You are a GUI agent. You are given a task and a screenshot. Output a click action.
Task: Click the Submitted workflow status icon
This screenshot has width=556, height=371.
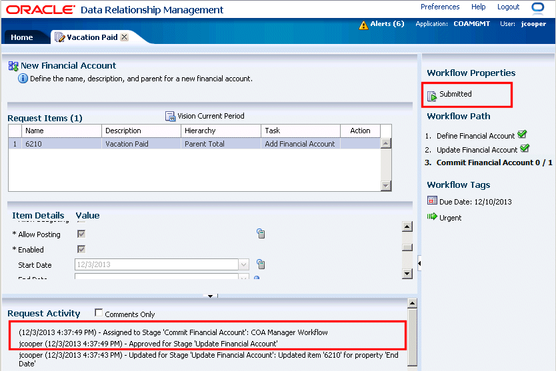[x=432, y=96]
